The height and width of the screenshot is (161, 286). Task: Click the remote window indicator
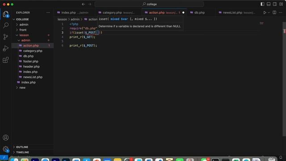[4, 157]
